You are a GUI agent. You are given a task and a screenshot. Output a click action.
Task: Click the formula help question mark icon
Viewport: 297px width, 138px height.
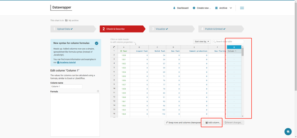pos(98,91)
